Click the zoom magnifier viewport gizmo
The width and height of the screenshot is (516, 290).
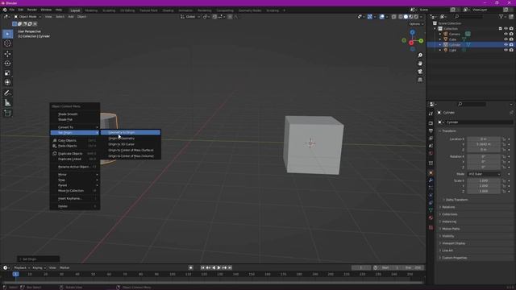coord(420,56)
